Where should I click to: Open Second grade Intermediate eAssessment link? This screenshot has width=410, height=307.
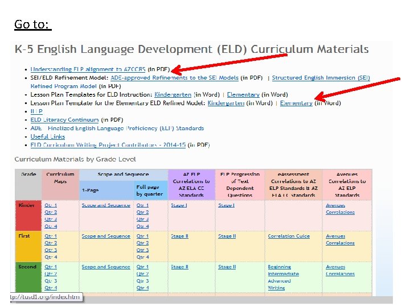[x=283, y=274]
